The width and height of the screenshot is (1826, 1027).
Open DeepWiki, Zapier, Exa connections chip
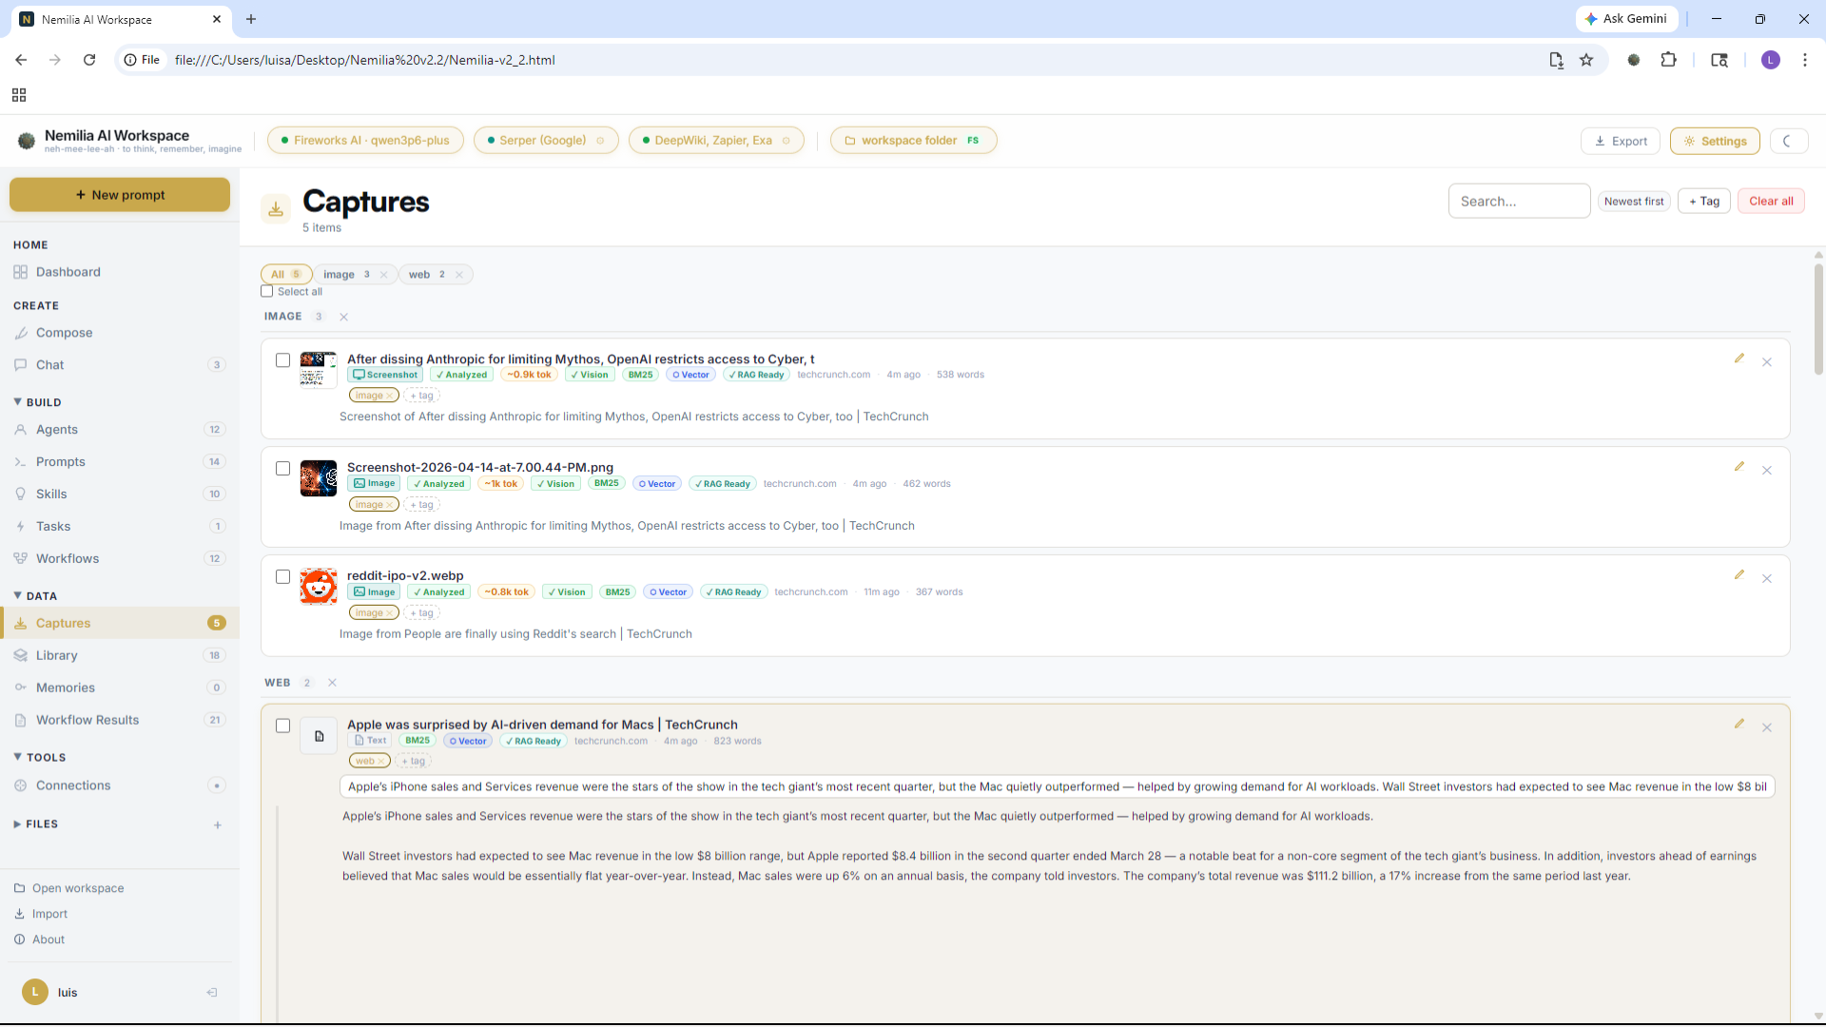click(x=716, y=141)
